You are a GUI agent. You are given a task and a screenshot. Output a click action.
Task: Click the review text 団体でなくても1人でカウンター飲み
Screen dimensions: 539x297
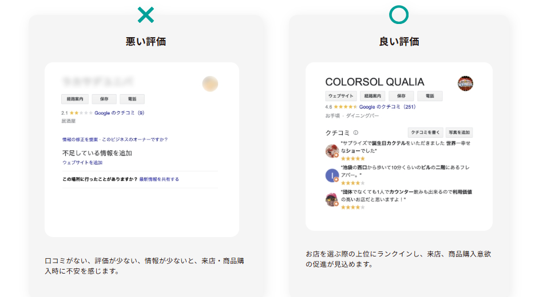tap(406, 195)
